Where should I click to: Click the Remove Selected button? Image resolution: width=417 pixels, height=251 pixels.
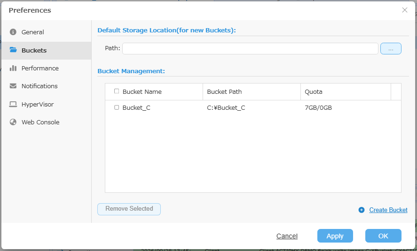point(129,209)
